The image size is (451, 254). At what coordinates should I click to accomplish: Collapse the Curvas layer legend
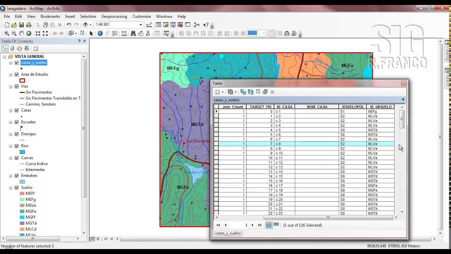point(11,158)
